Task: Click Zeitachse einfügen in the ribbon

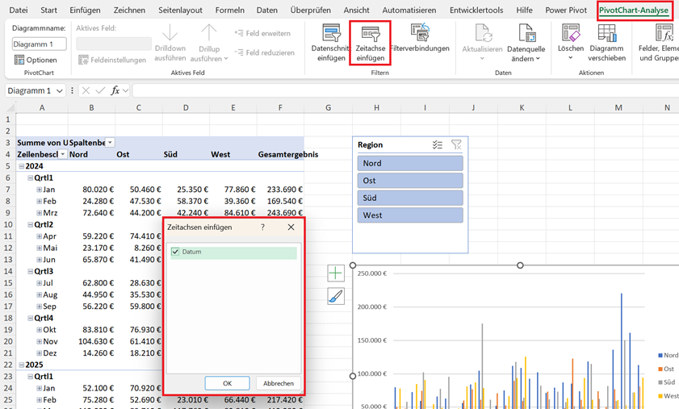Action: click(371, 43)
